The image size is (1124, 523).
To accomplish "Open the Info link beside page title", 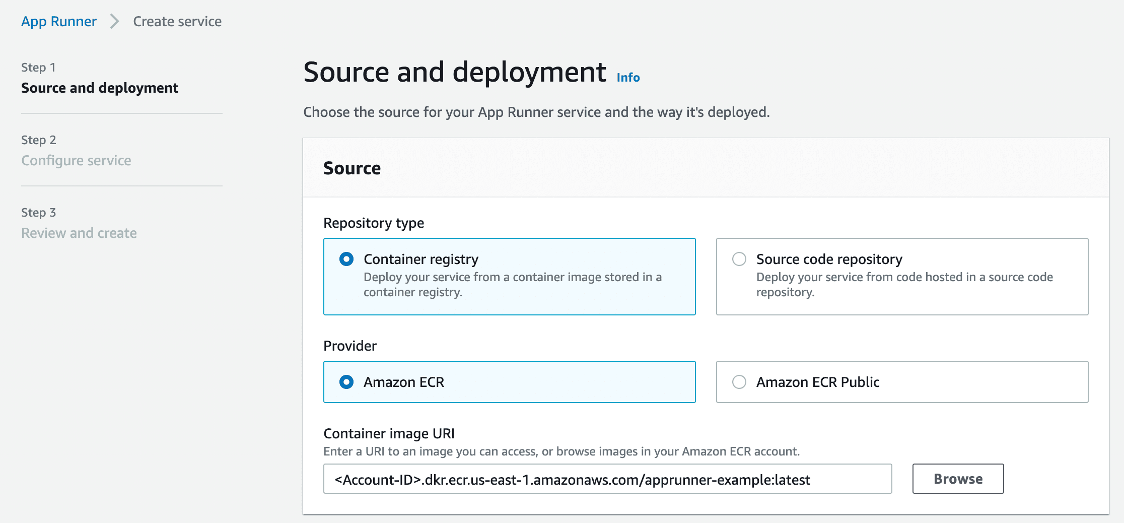I will click(628, 78).
